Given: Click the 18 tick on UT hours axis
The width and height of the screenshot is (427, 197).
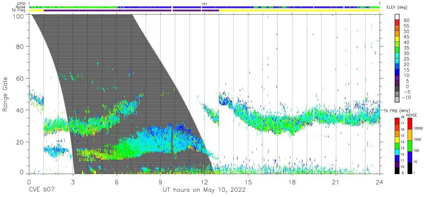Looking at the screenshot, I should [x=292, y=182].
